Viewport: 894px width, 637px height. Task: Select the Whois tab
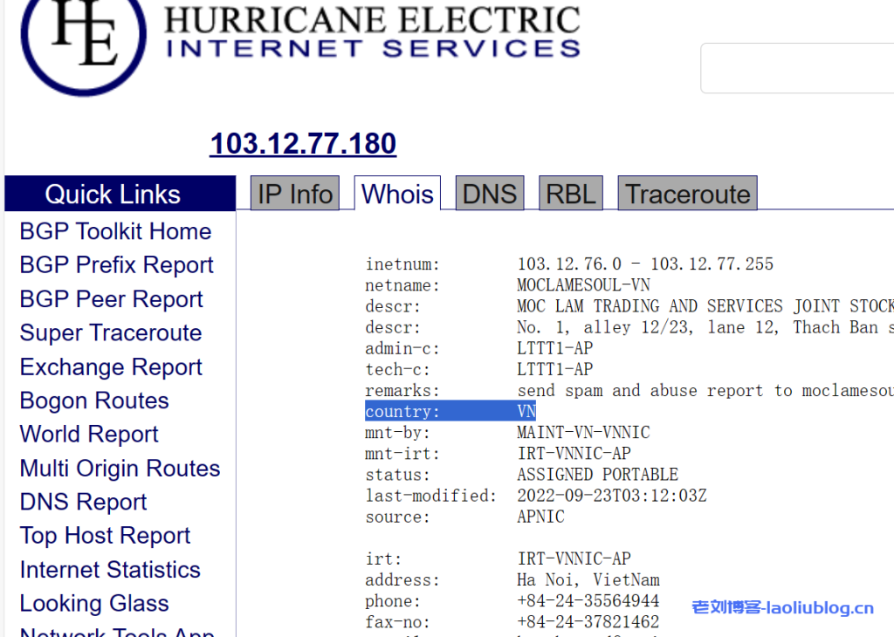397,194
